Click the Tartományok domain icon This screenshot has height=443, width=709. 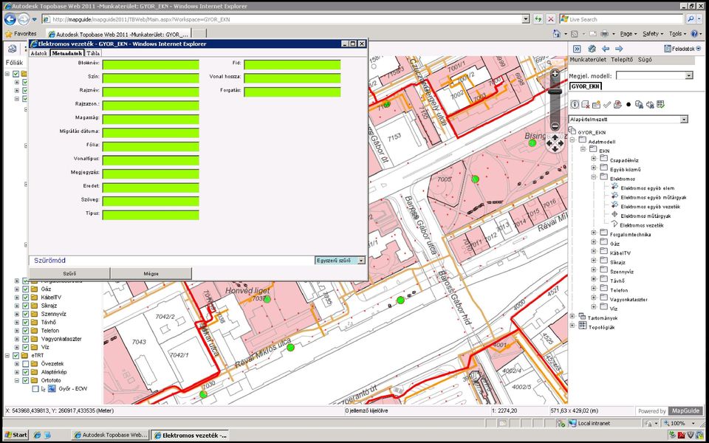coord(583,317)
